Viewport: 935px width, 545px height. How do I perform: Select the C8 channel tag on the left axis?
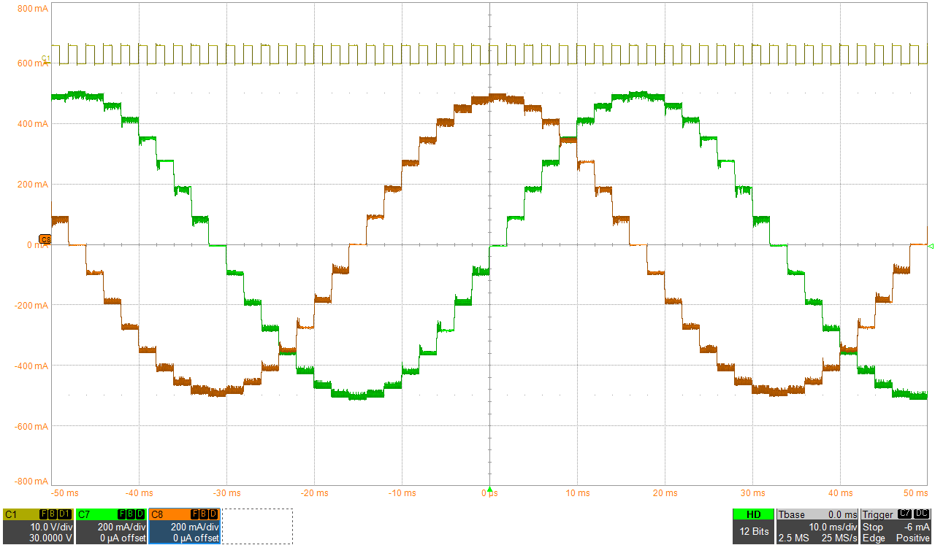(44, 237)
